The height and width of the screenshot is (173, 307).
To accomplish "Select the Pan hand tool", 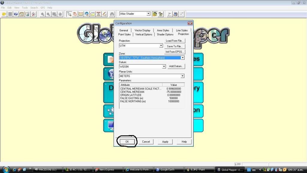I will (75, 14).
